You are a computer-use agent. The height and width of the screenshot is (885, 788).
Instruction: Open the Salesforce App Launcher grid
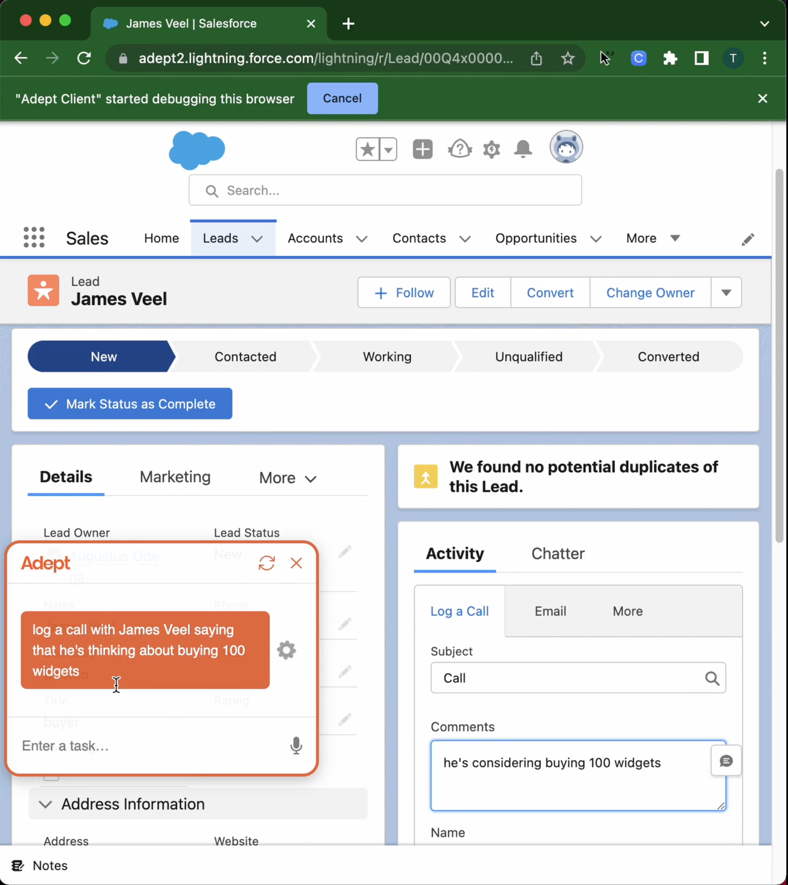[34, 238]
